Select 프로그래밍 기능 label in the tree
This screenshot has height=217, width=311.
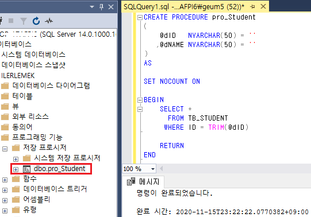pos(37,137)
